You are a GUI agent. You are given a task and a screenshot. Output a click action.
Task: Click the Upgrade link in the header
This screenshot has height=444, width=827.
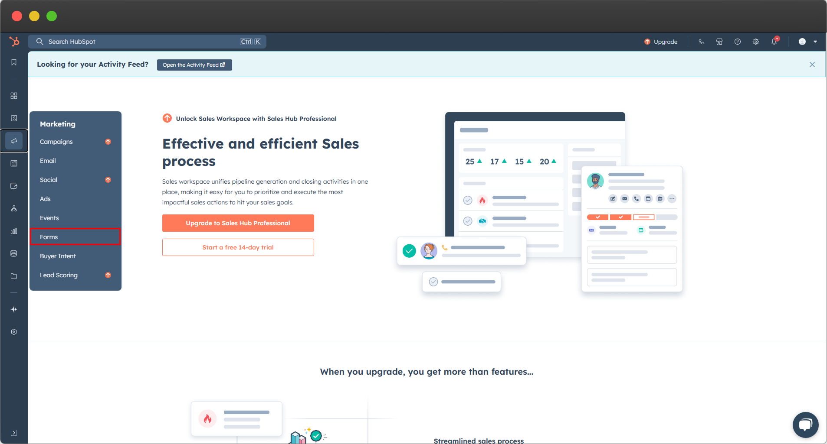pyautogui.click(x=661, y=42)
